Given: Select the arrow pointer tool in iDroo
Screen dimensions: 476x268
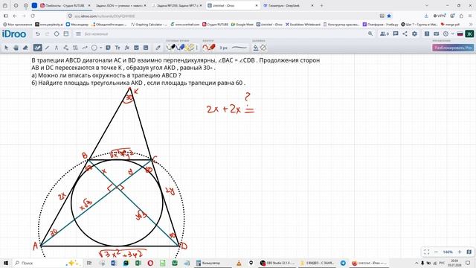Looking at the screenshot, I should click(7, 48).
